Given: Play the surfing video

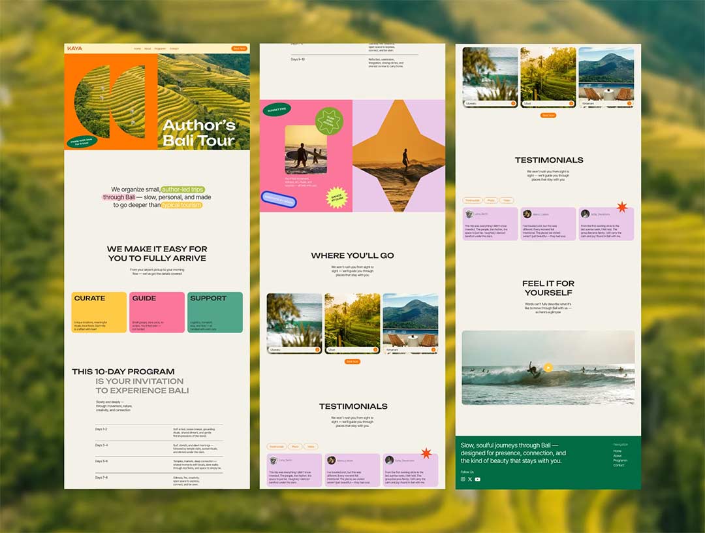Looking at the screenshot, I should click(x=548, y=368).
